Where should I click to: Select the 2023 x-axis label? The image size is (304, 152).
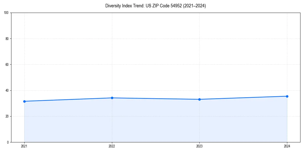coord(199,146)
